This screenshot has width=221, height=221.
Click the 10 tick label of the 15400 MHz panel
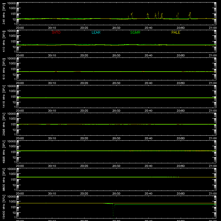[x=14, y=213]
